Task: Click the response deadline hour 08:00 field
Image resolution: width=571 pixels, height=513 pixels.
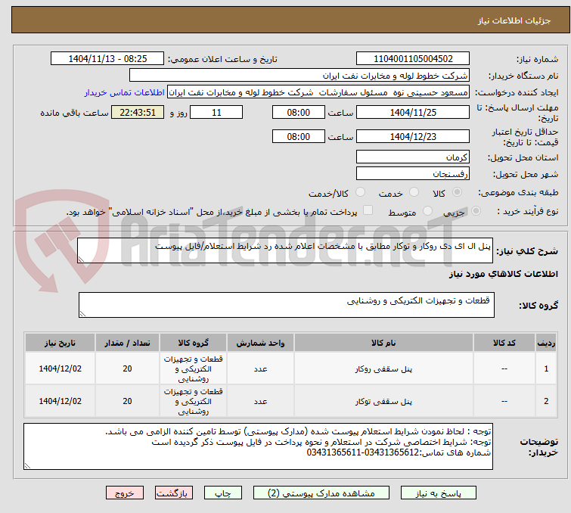Action: (298, 112)
